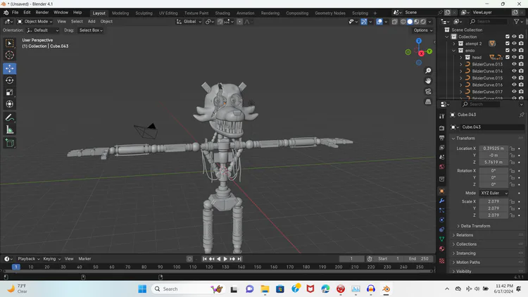This screenshot has width=528, height=297.
Task: Expand the Delta Transform panel
Action: (x=475, y=226)
